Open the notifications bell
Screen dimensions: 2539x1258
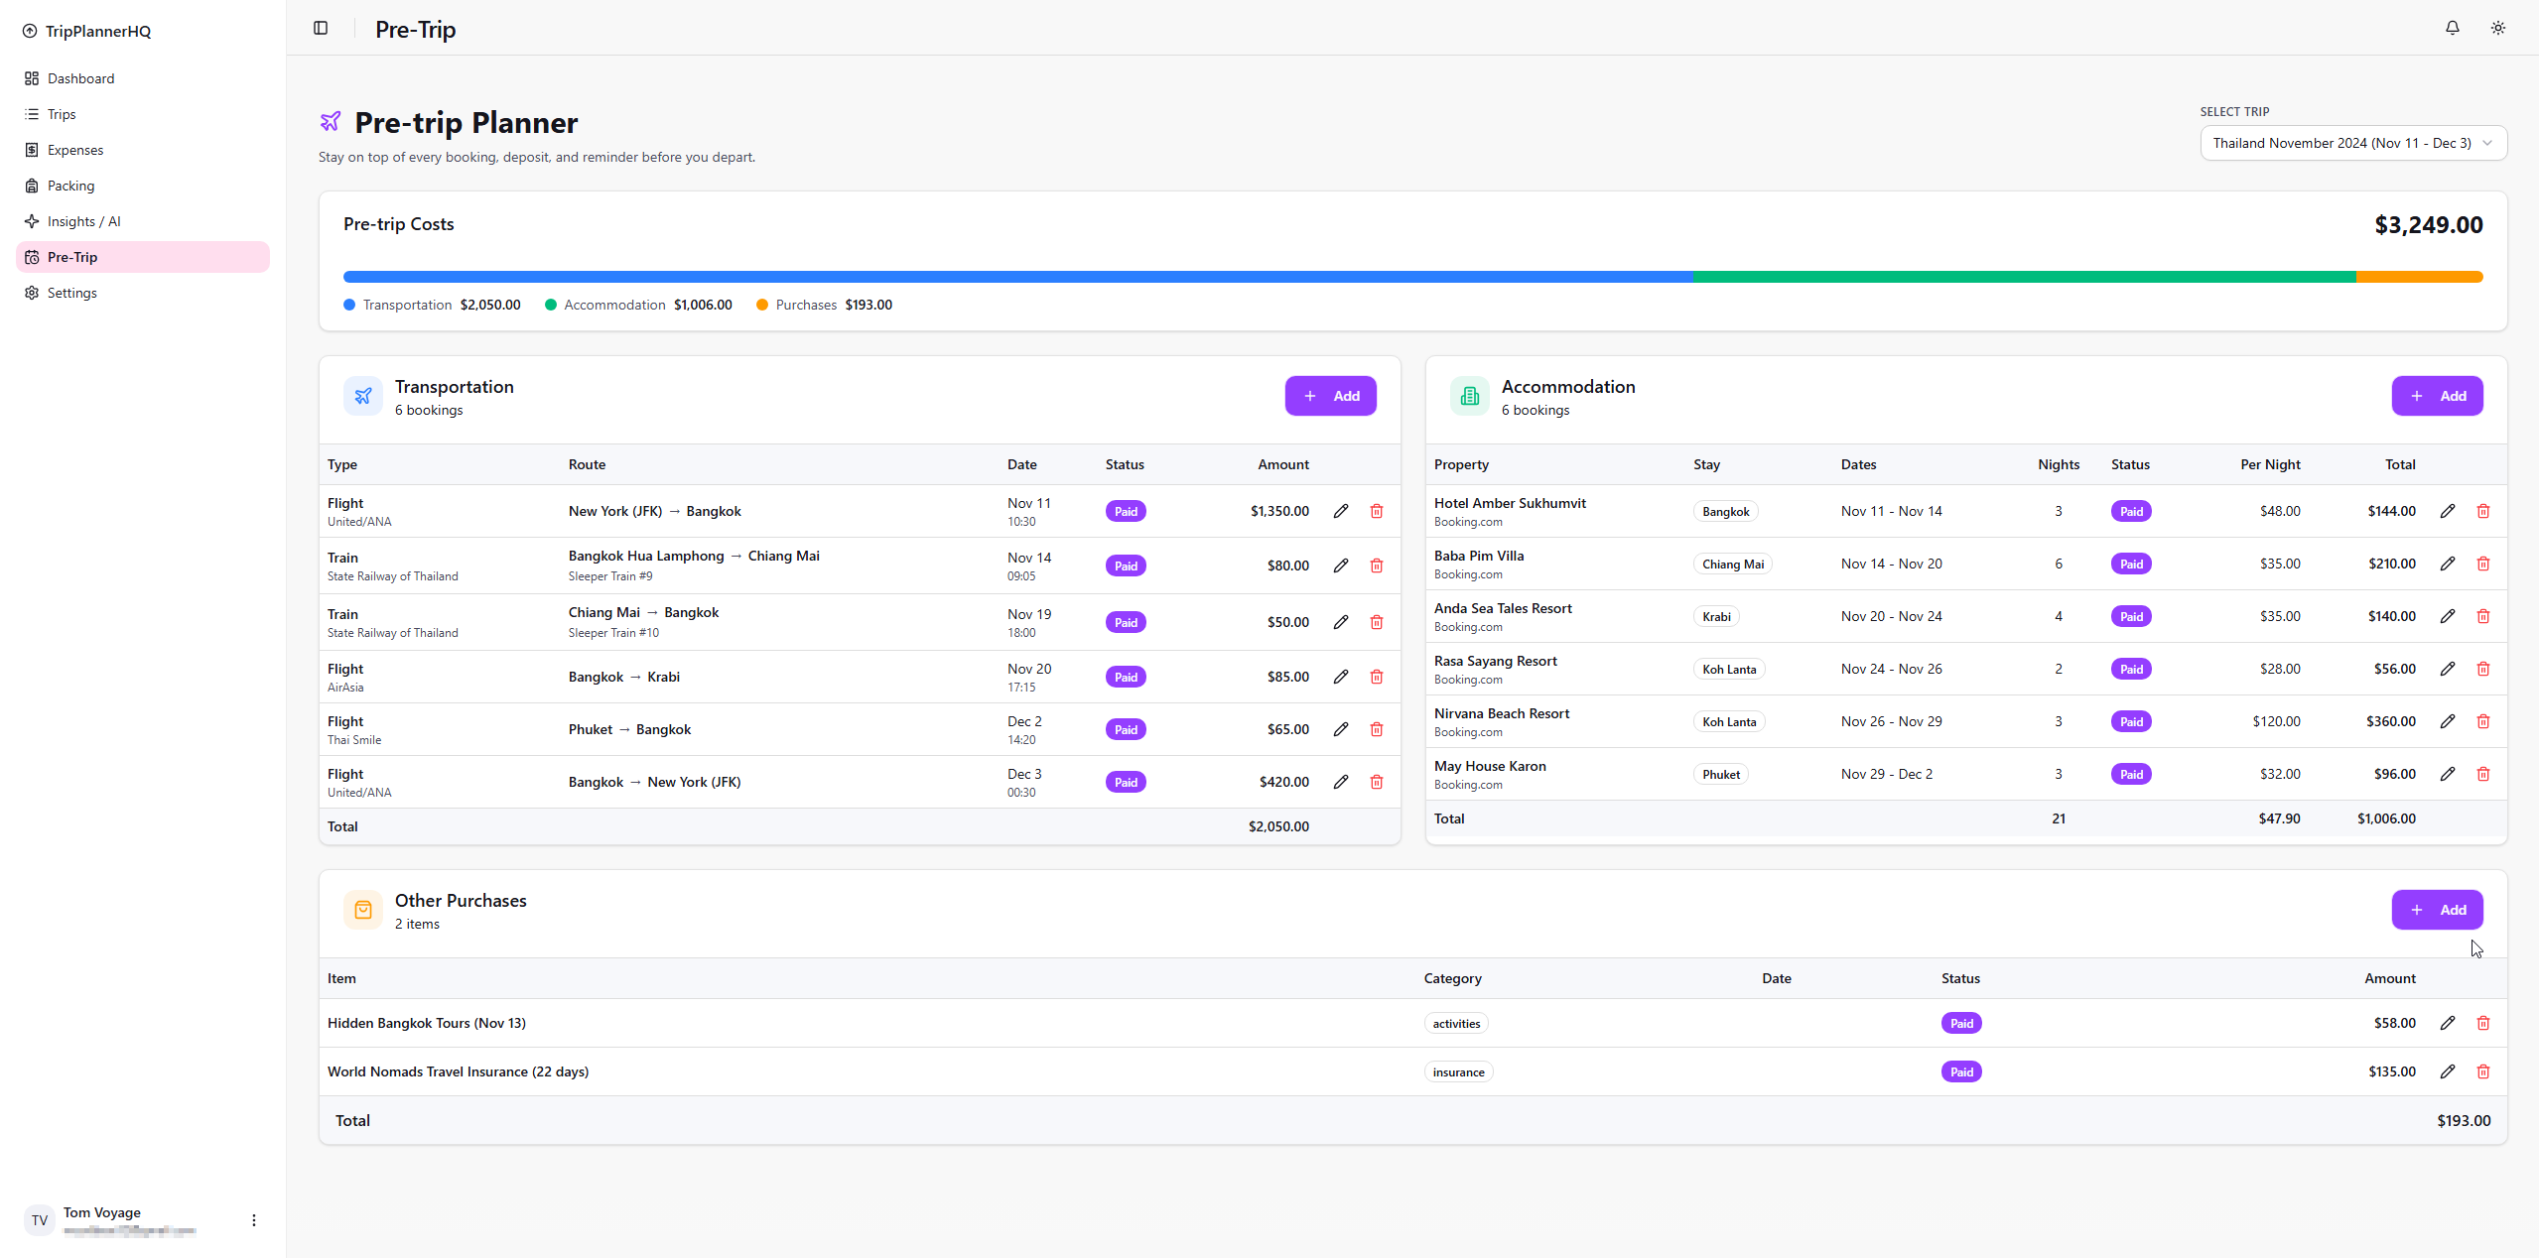coord(2451,28)
